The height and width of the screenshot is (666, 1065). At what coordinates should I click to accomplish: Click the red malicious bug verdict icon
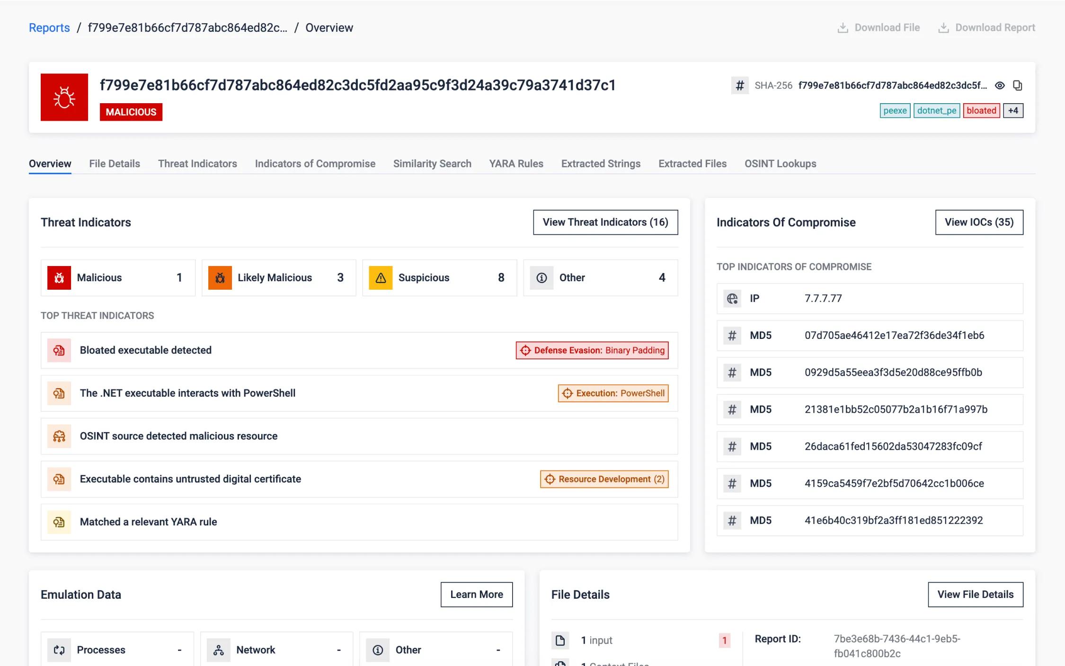(x=64, y=97)
